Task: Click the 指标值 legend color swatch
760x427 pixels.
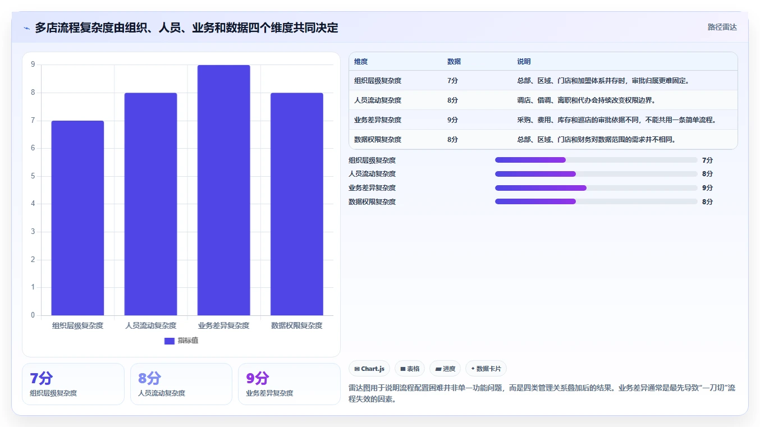Action: [x=170, y=341]
